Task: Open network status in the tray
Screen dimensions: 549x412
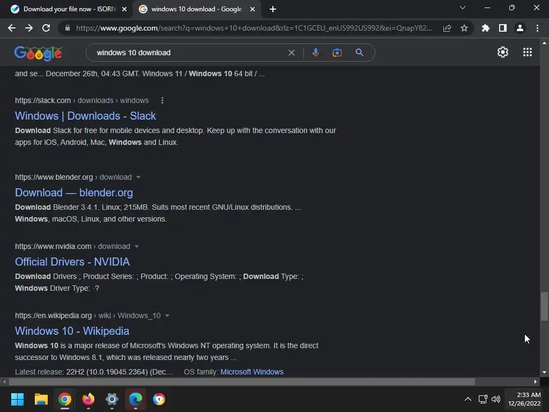Action: coord(483,399)
